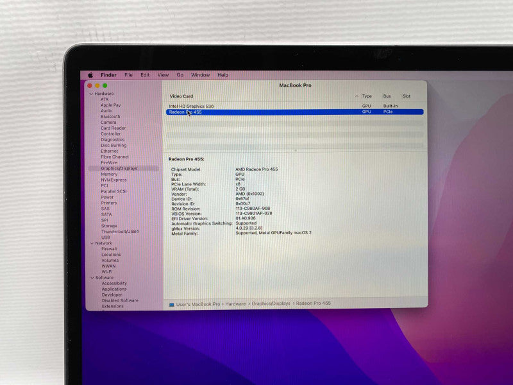This screenshot has height=385, width=513.
Task: Click the green zoom window button
Action: pos(105,85)
